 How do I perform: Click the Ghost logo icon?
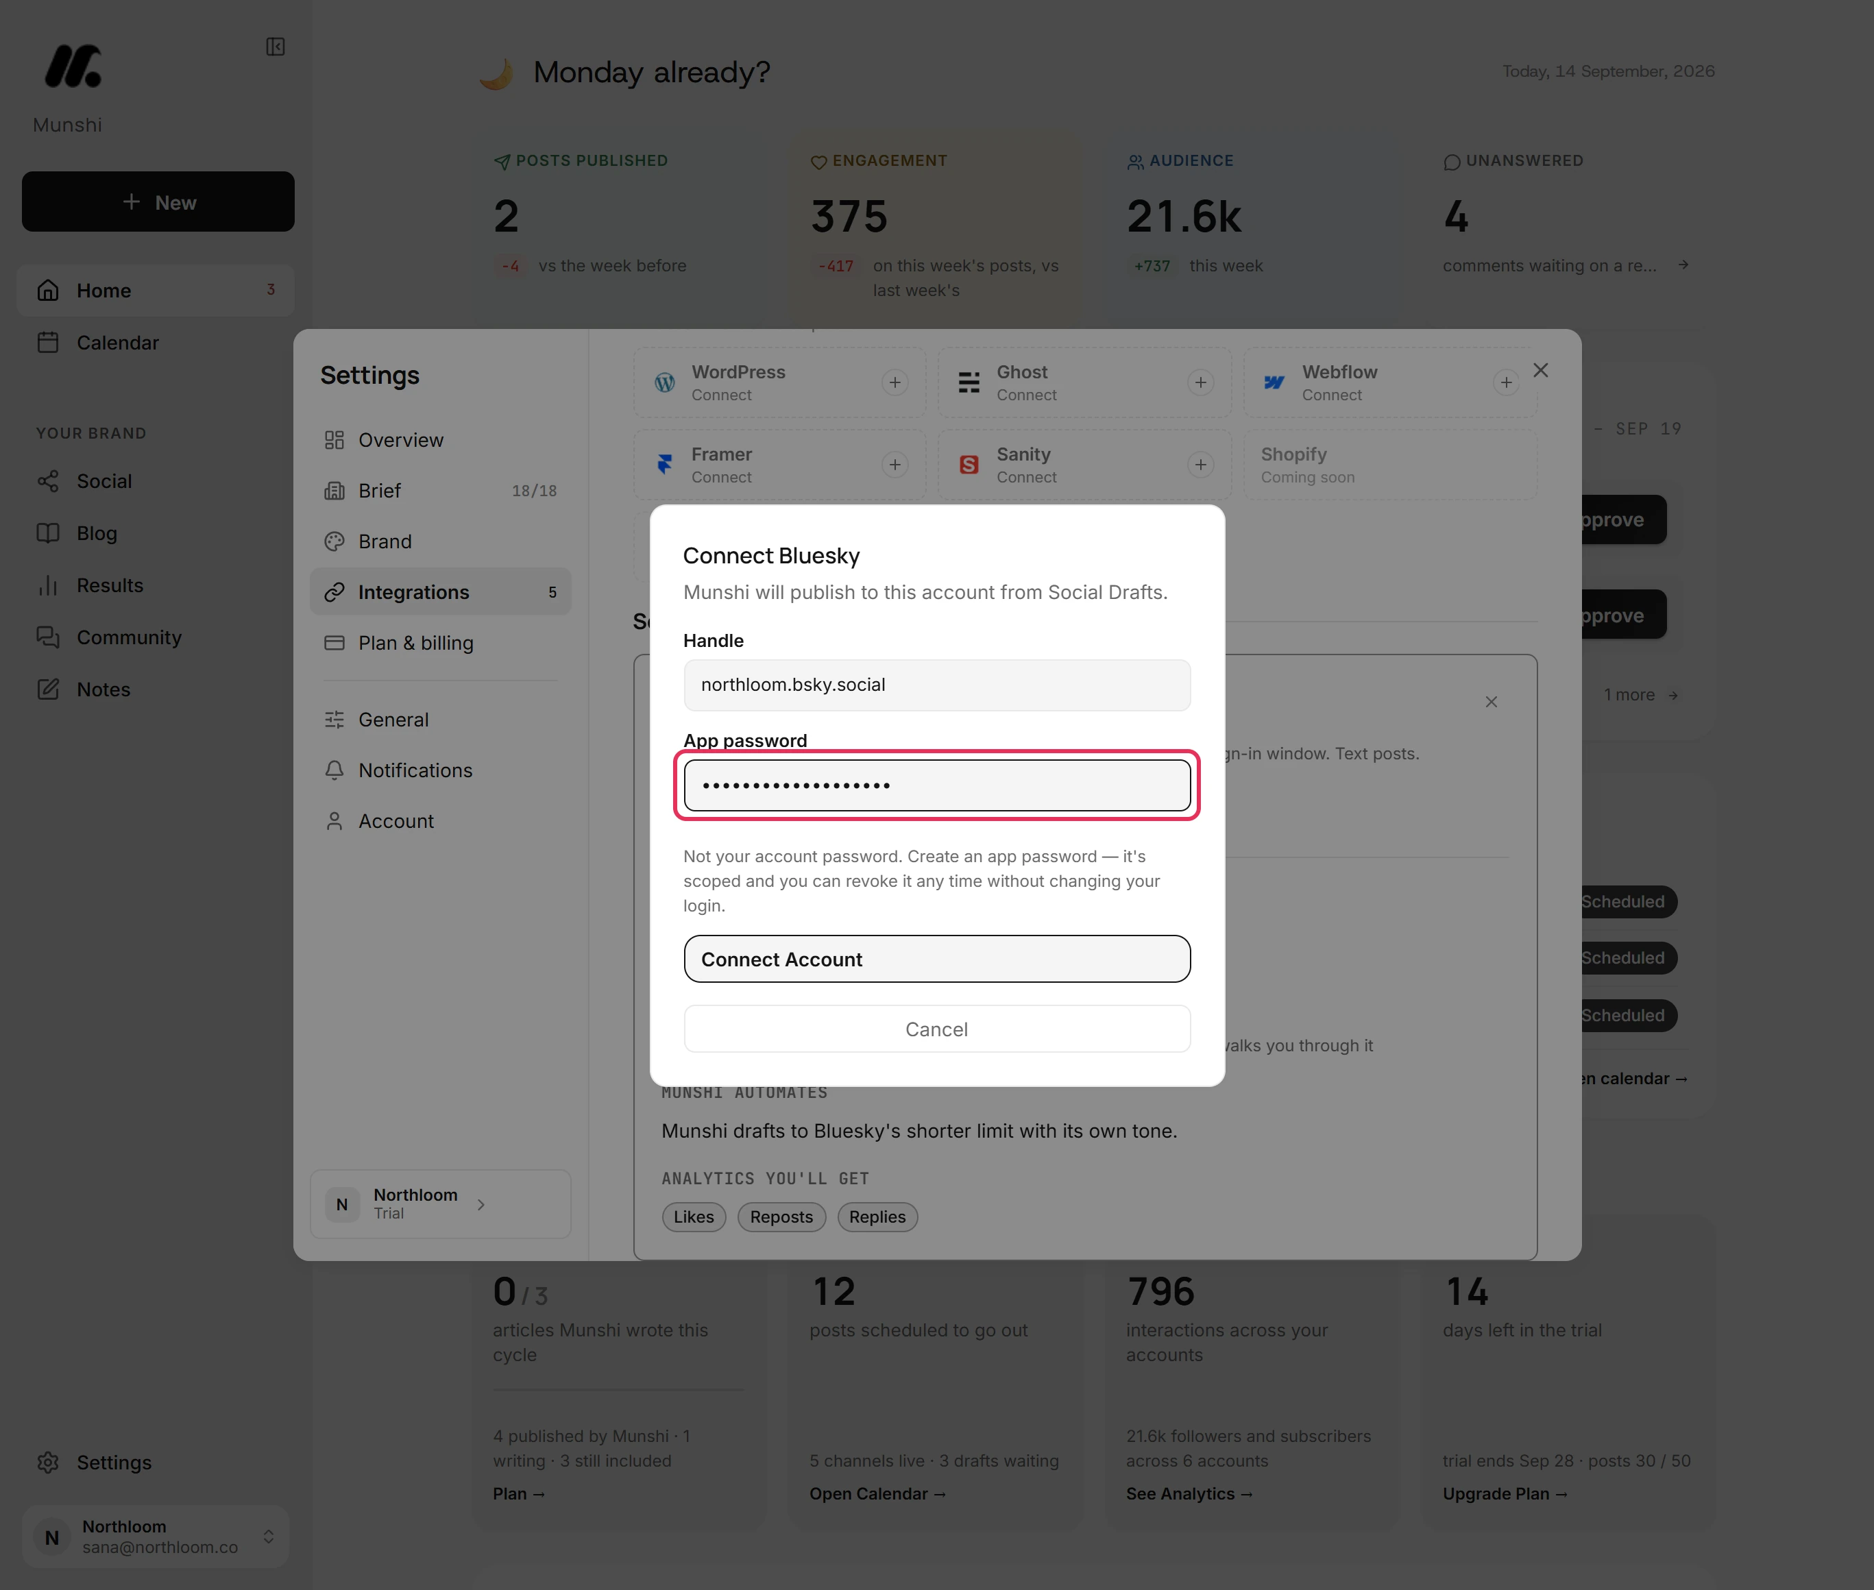(969, 382)
